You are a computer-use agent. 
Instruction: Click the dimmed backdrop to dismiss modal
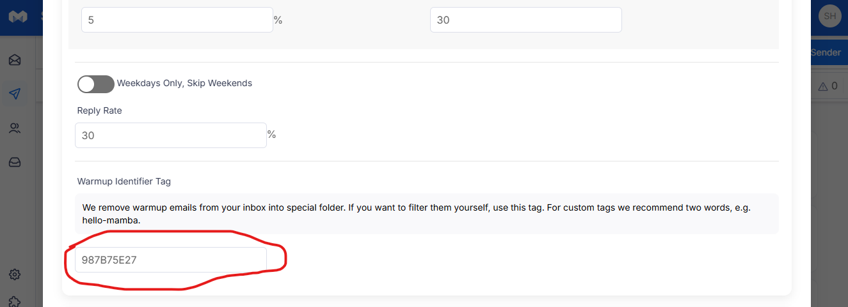[829, 204]
